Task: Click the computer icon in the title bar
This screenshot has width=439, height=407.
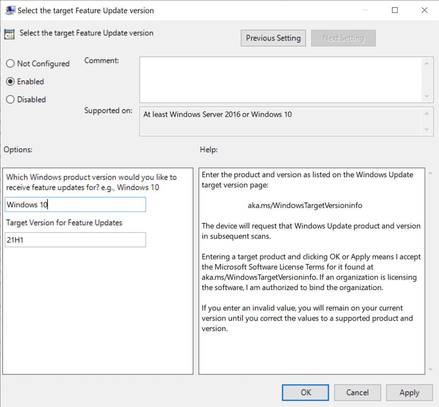Action: (x=10, y=10)
